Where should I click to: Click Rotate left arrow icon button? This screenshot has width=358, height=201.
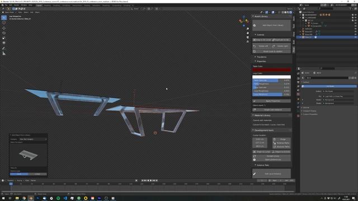pyautogui.click(x=262, y=46)
